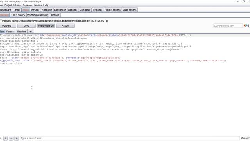Click the 0 matches status text

[x=246, y=138]
